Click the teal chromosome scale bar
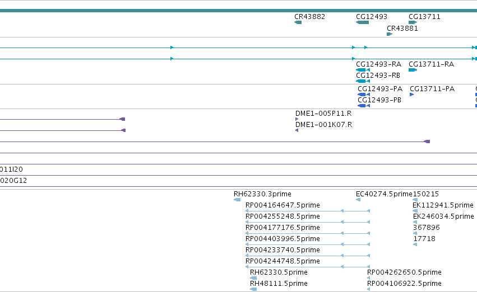The width and height of the screenshot is (477, 292). tap(239, 11)
